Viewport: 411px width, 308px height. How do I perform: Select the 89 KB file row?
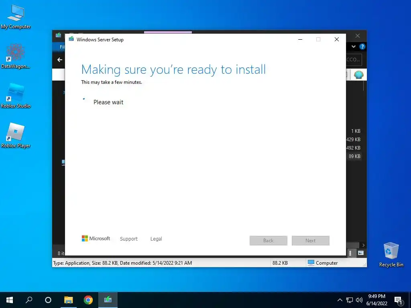point(354,156)
